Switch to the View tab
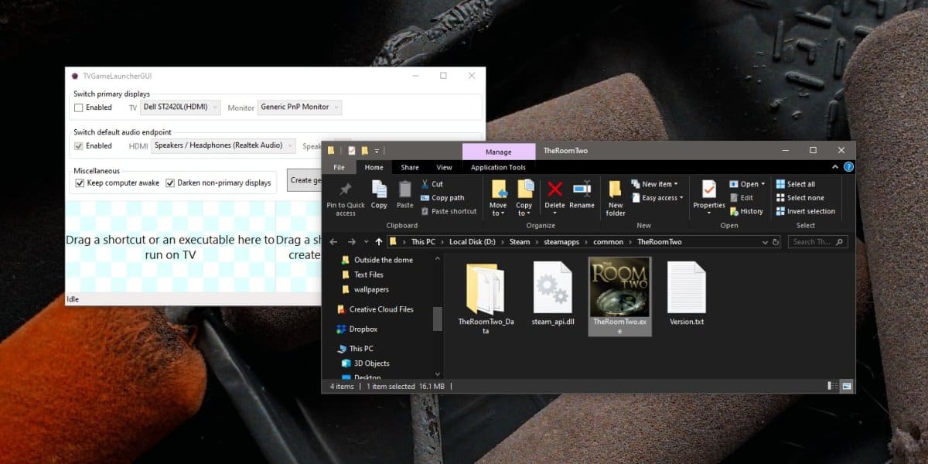Image resolution: width=928 pixels, height=464 pixels. point(444,167)
